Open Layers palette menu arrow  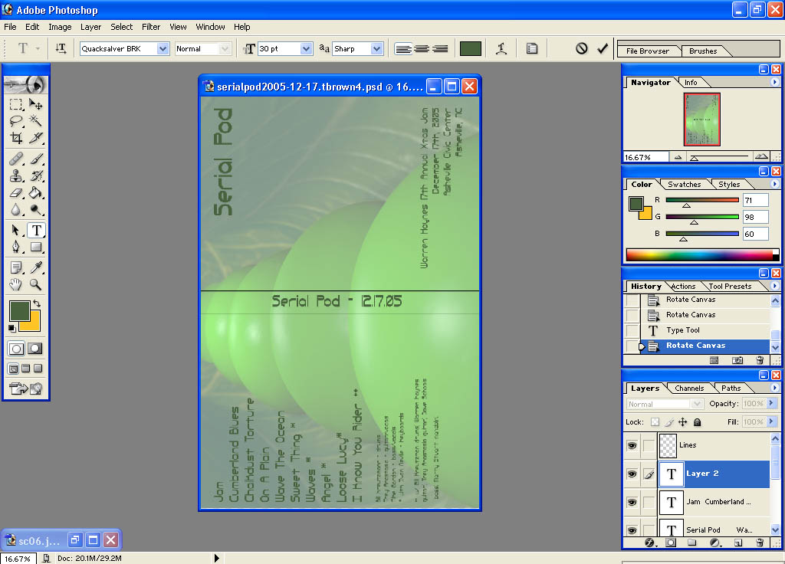(x=774, y=388)
